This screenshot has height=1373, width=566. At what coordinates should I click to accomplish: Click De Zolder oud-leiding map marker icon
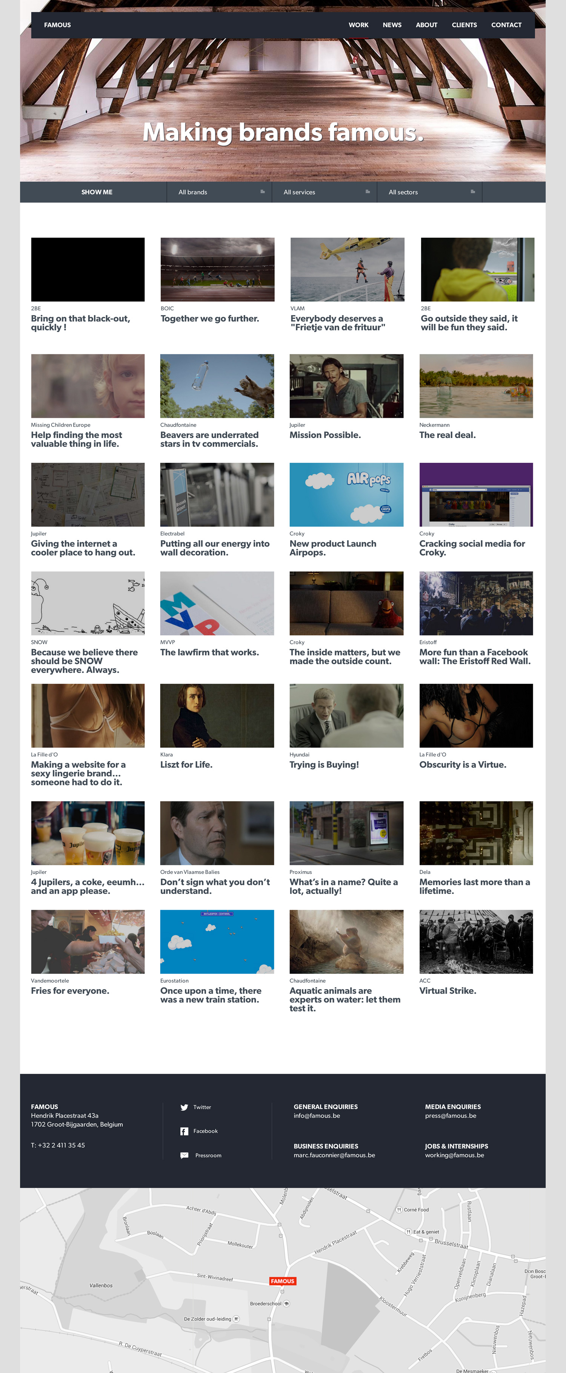(x=237, y=1319)
